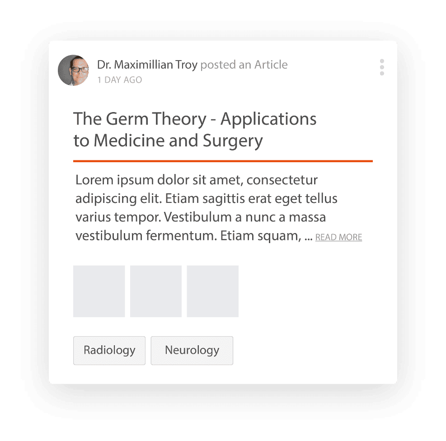
Task: Click the word Article in the header
Action: (271, 65)
